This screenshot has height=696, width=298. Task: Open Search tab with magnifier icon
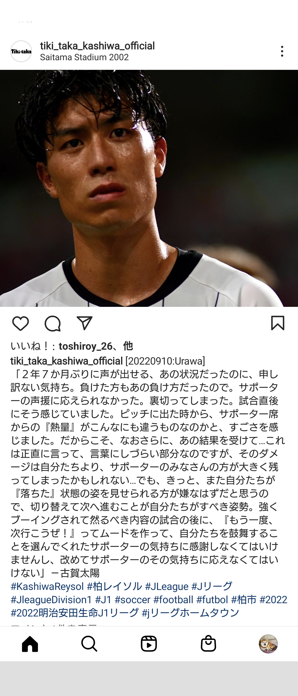(89, 644)
